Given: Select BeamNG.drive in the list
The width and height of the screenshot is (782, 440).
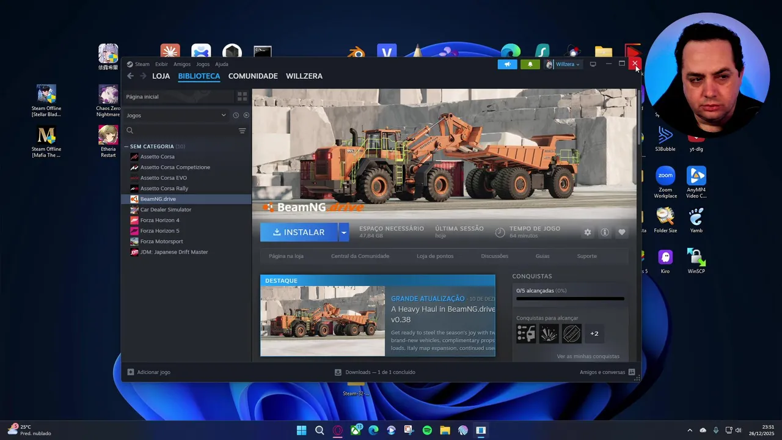Looking at the screenshot, I should click(x=186, y=199).
